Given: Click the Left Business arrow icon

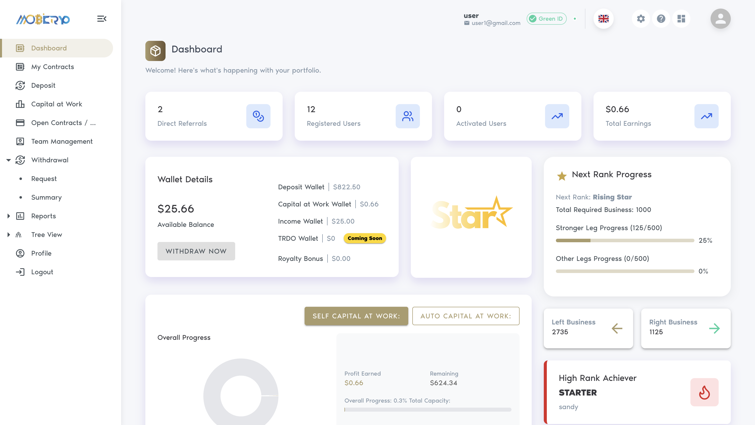Looking at the screenshot, I should (617, 328).
